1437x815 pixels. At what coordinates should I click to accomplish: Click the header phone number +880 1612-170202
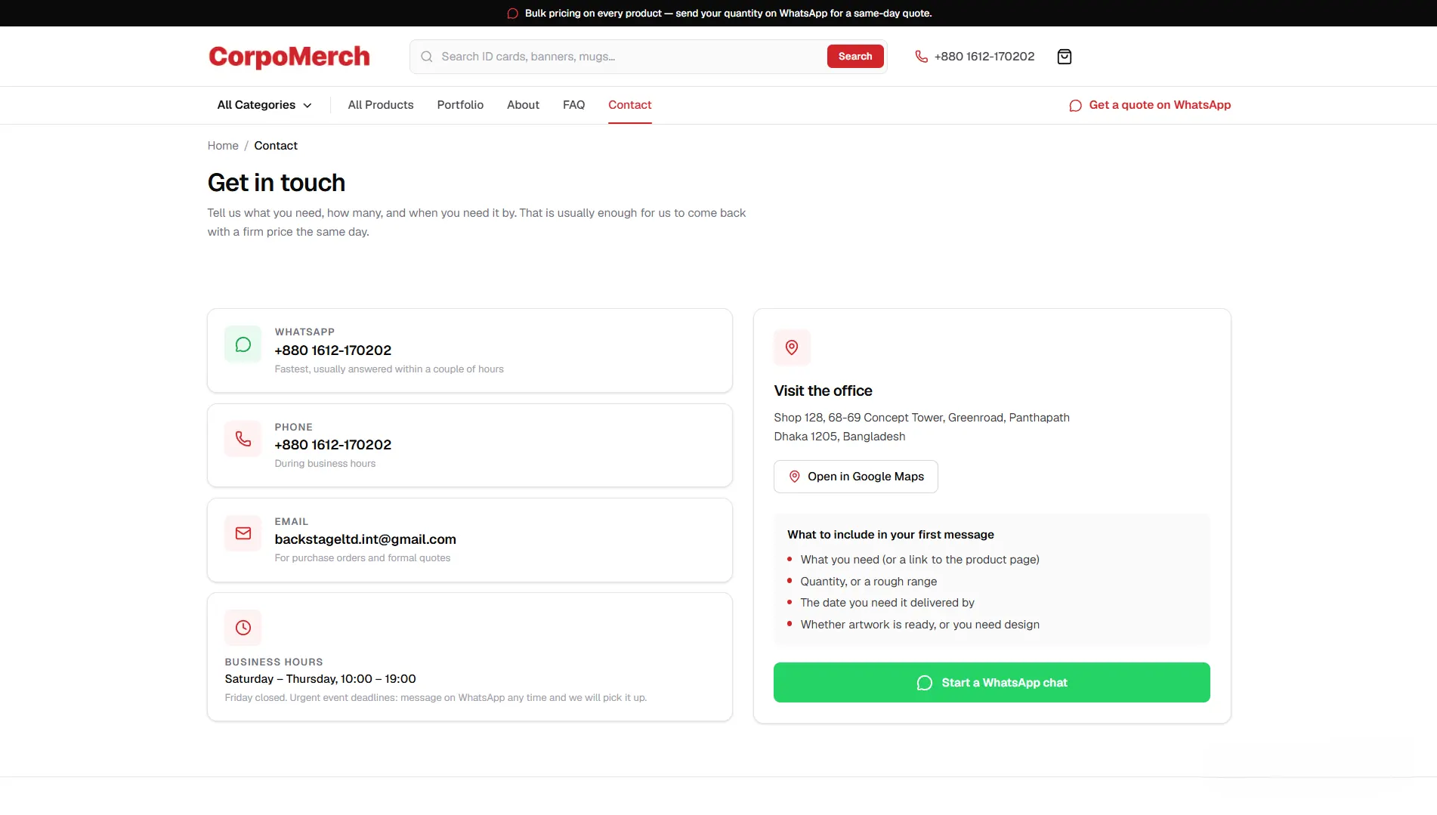tap(984, 57)
